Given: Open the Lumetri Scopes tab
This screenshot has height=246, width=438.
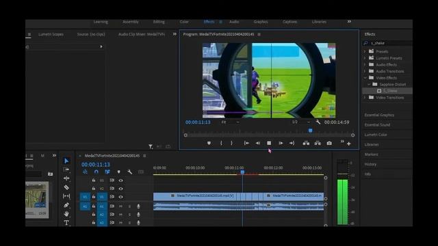Looking at the screenshot, I should pyautogui.click(x=51, y=34).
